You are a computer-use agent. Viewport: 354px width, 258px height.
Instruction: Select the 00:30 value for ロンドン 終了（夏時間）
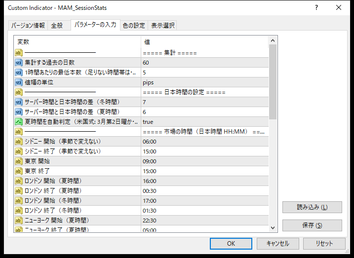(x=205, y=191)
